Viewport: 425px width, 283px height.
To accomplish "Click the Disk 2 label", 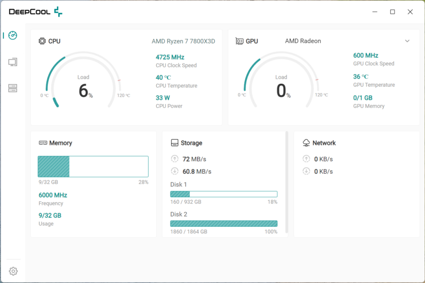I will click(179, 214).
